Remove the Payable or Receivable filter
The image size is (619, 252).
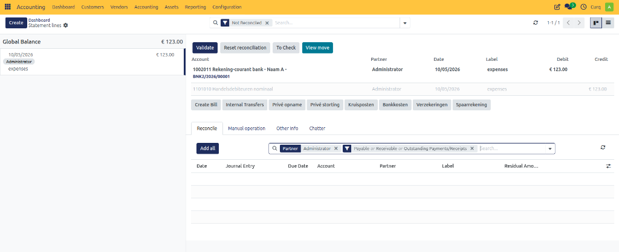[x=472, y=148]
